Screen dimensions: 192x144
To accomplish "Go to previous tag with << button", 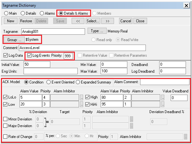I will click(78, 21).
